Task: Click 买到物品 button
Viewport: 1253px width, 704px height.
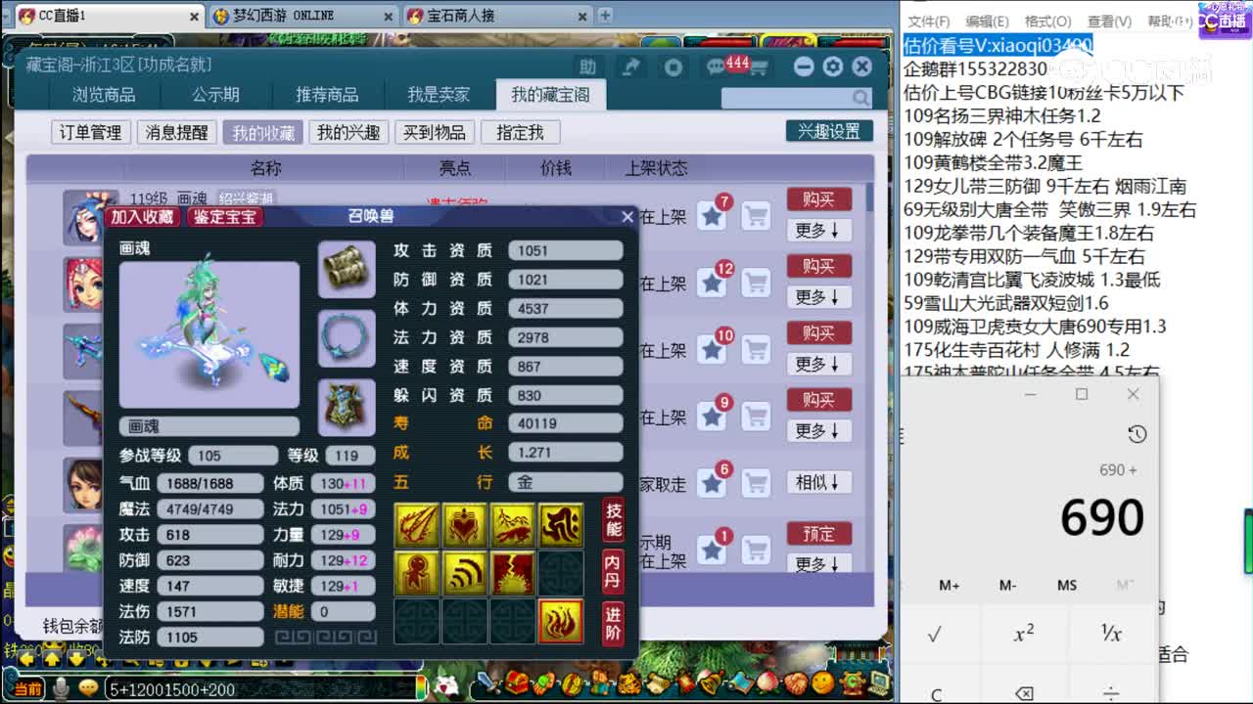Action: coord(435,132)
